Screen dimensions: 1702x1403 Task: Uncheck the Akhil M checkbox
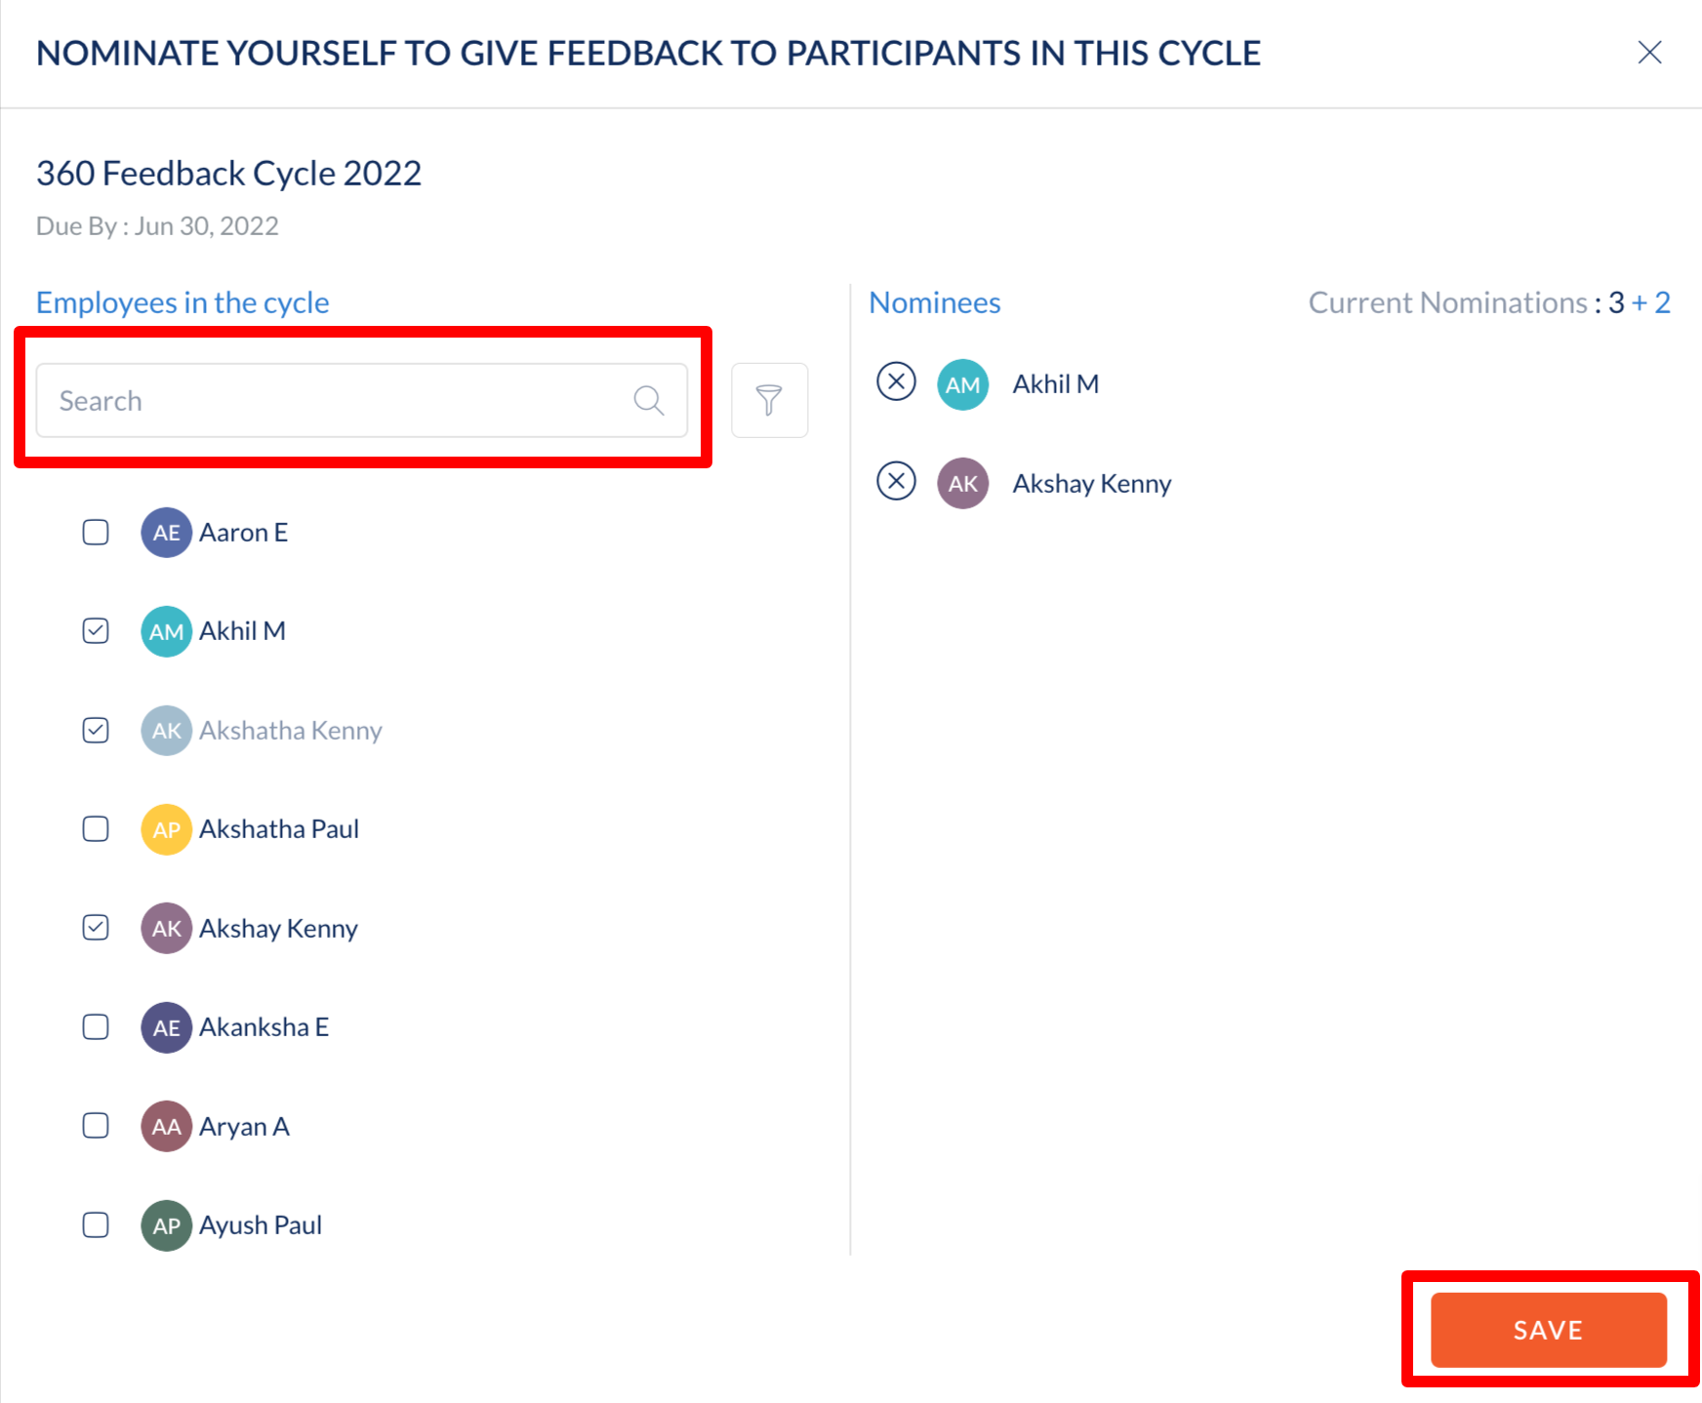[96, 631]
